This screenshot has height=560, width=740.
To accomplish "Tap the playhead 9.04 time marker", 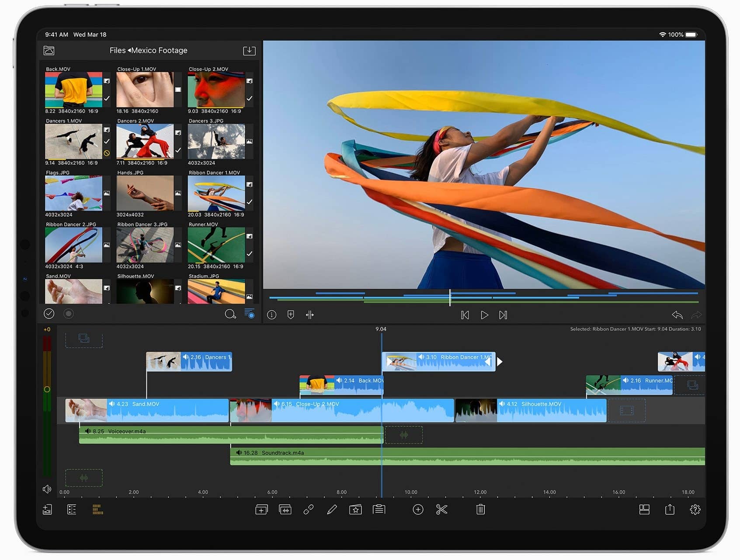I will 381,329.
